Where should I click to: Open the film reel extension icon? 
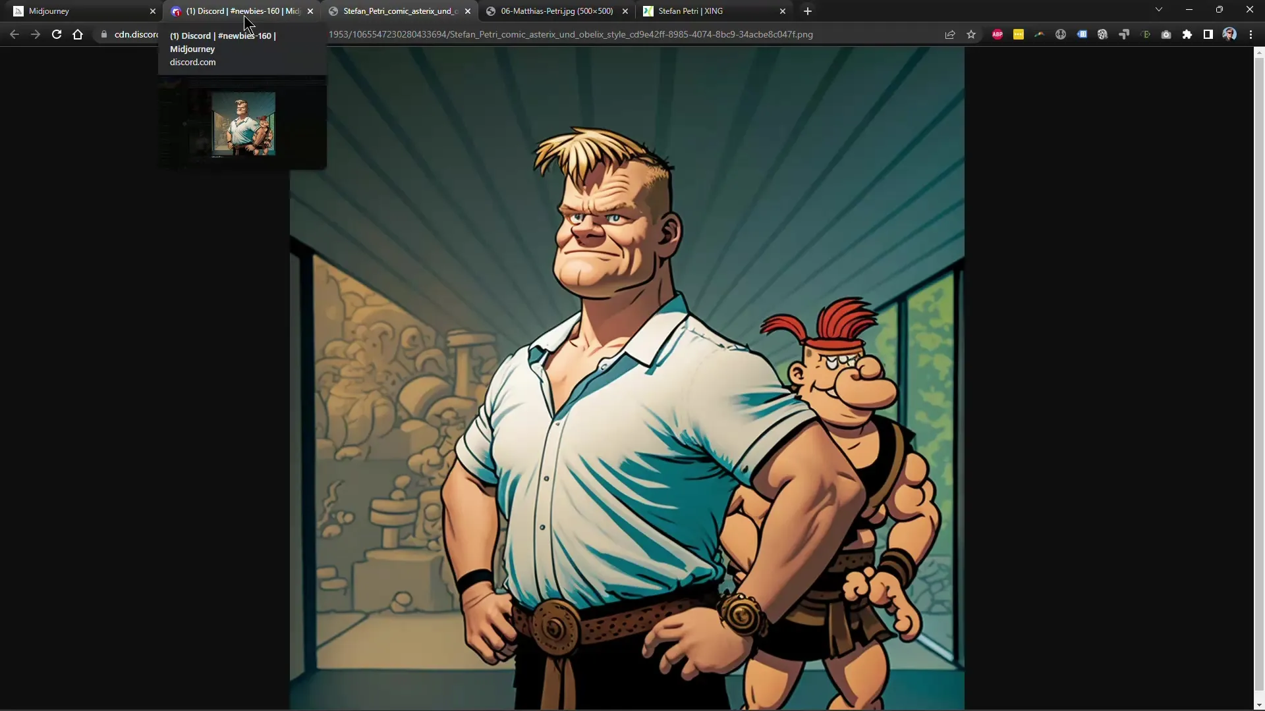pos(1103,34)
